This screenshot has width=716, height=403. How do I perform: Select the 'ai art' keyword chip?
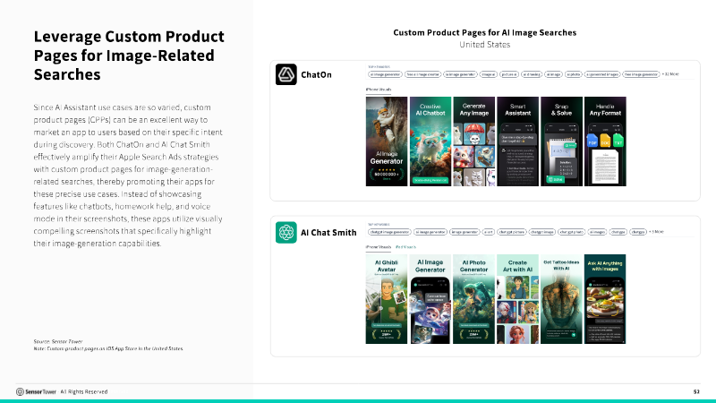coord(488,232)
